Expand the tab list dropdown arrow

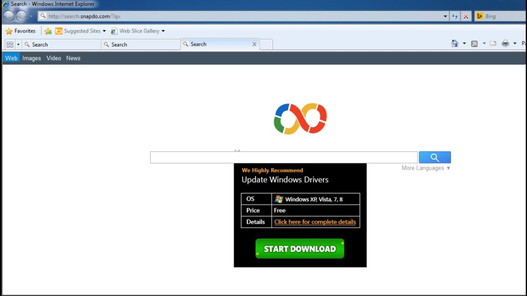click(x=18, y=44)
